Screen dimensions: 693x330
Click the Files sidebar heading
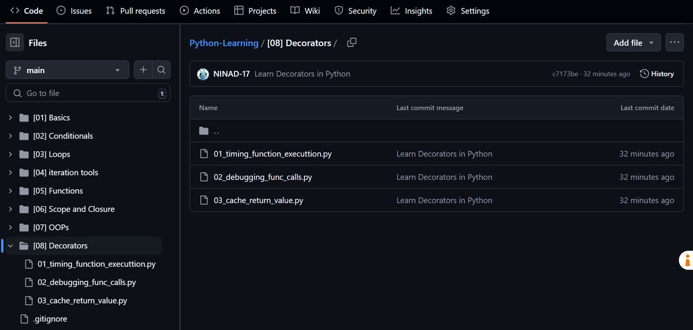click(38, 43)
